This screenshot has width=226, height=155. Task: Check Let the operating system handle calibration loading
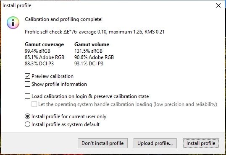tap(34, 104)
